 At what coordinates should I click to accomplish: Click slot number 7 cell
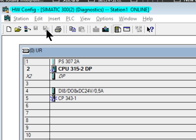[37, 113]
